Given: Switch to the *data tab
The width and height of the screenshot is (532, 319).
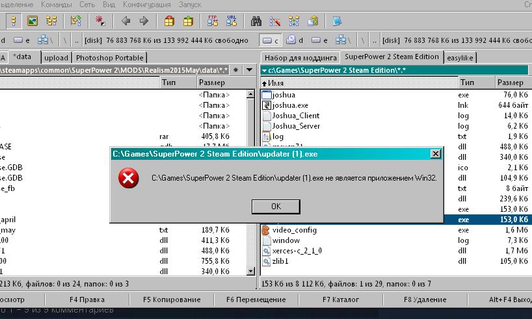Looking at the screenshot, I should (24, 57).
